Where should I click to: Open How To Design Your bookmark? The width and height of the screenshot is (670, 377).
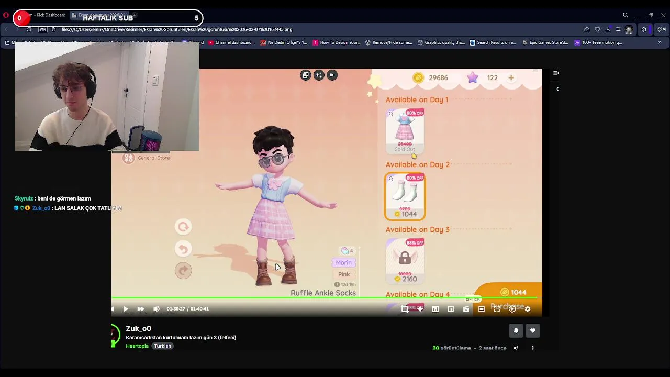coord(336,42)
